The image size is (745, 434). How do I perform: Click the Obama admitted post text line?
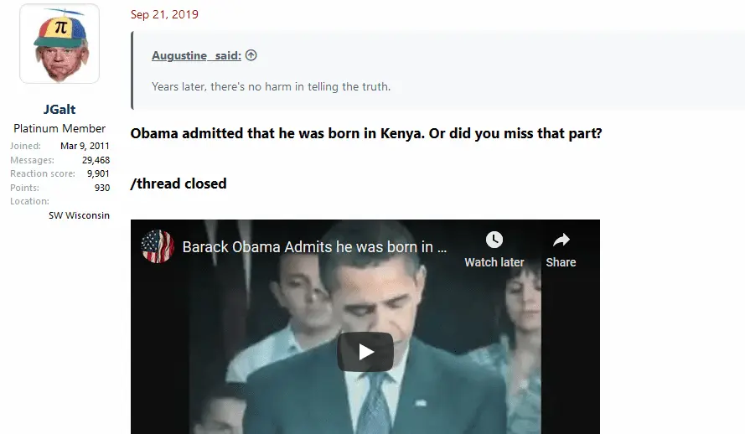[x=366, y=133]
